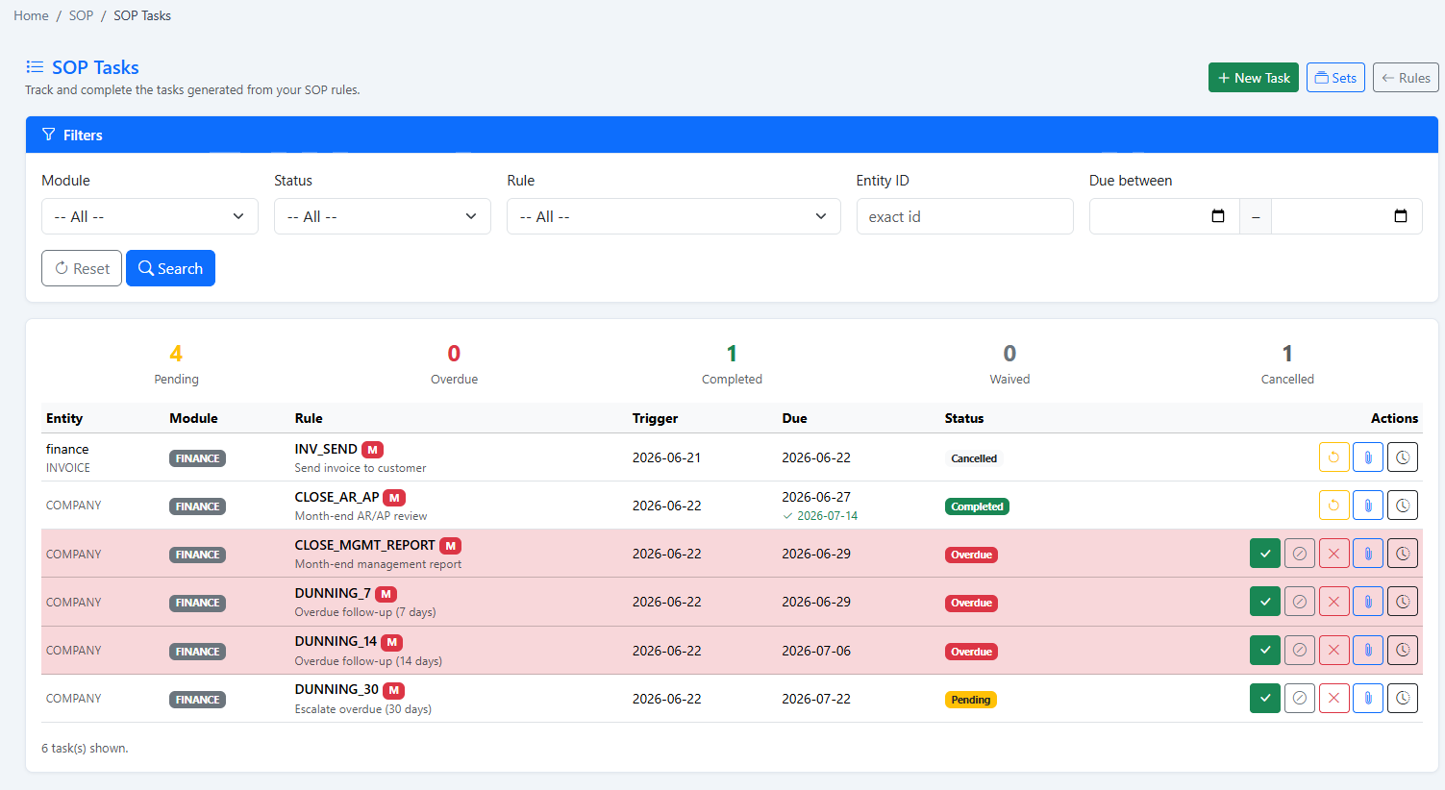
Task: Open the Module filter dropdown
Action: [x=150, y=216]
